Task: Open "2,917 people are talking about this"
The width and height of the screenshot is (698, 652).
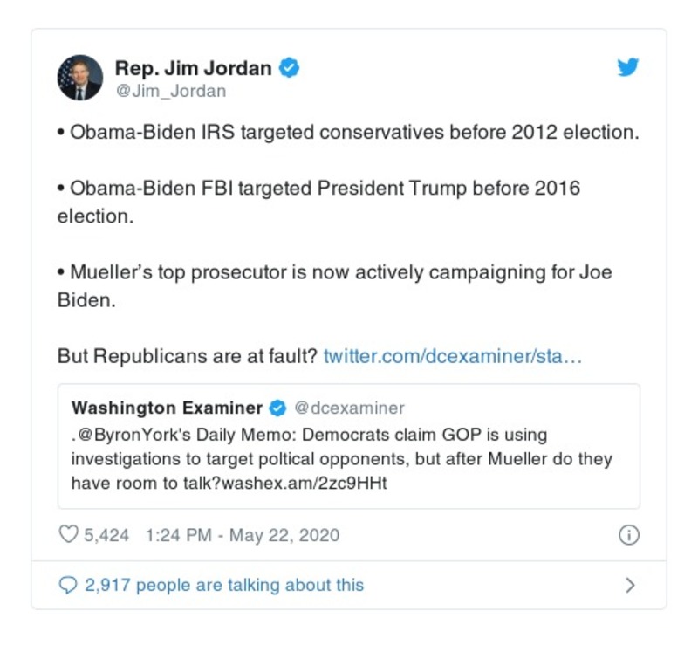Action: pyautogui.click(x=224, y=585)
